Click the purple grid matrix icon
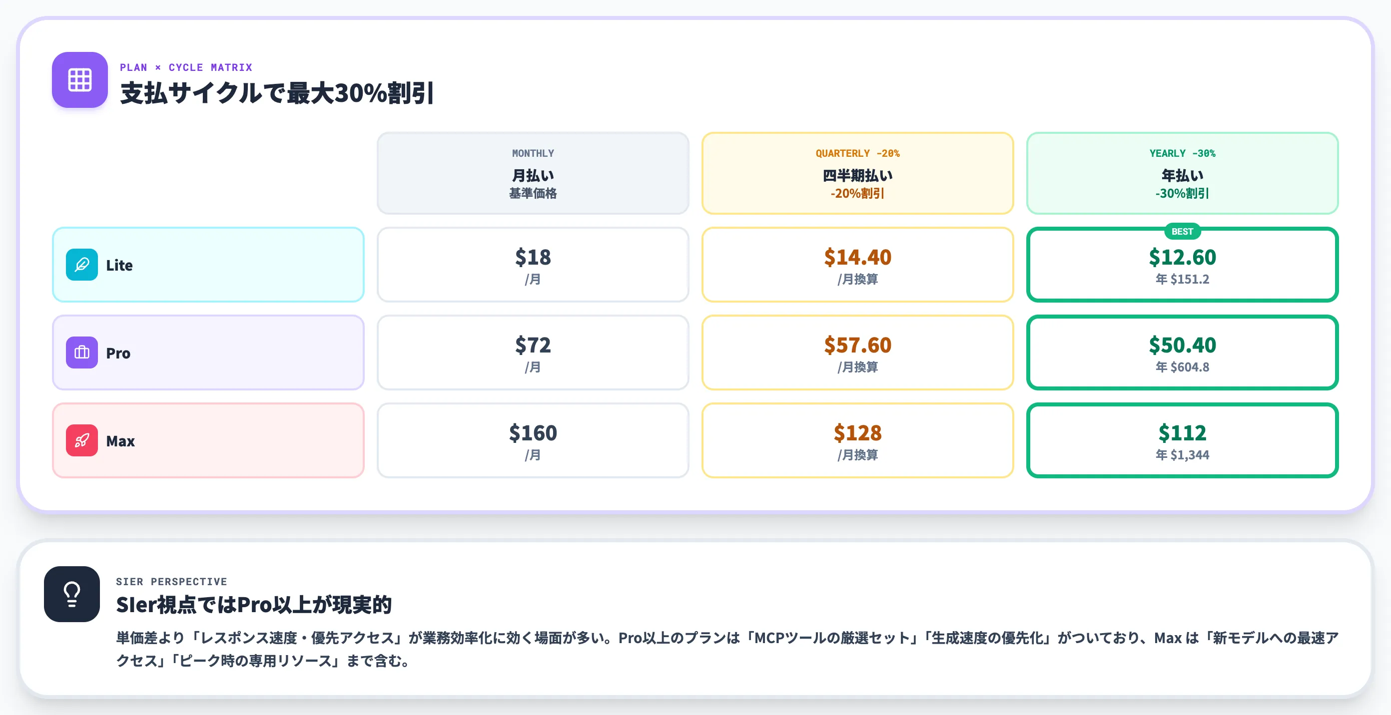Screen dimensions: 1391x715 pyautogui.click(x=80, y=80)
